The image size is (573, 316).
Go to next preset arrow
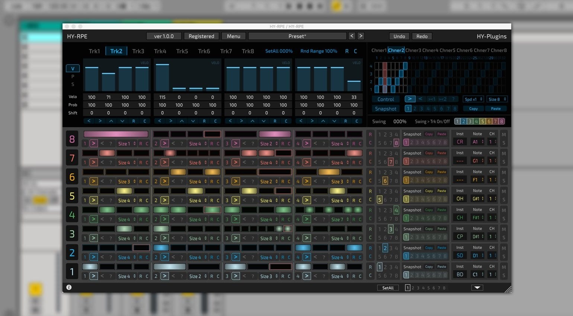tap(361, 36)
